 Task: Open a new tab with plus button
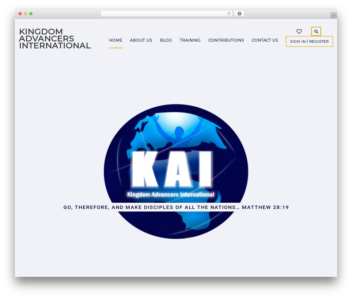pos(334,16)
